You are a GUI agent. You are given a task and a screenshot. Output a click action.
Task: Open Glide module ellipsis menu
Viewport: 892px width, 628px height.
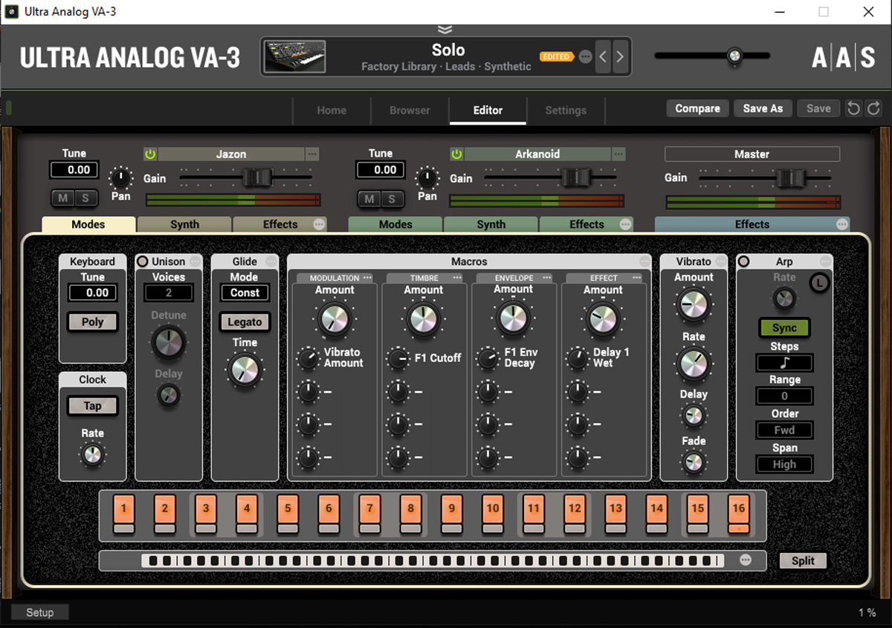pyautogui.click(x=271, y=261)
